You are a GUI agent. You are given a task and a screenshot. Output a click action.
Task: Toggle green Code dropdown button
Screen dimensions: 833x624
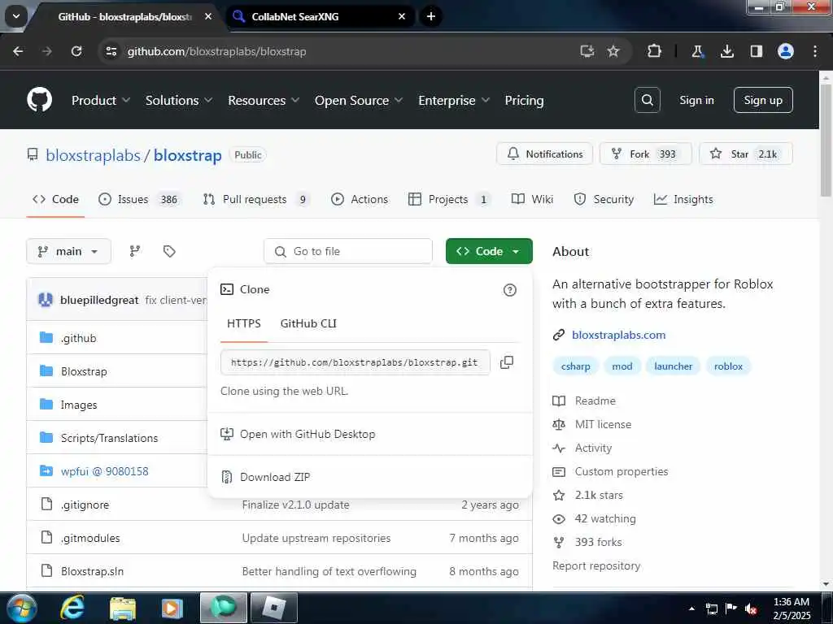click(x=489, y=251)
